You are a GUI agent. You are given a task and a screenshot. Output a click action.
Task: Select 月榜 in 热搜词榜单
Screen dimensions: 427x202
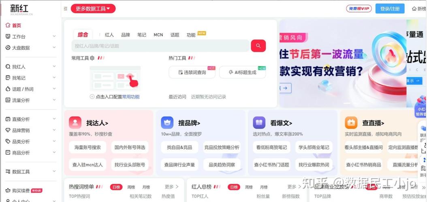pyautogui.click(x=146, y=187)
